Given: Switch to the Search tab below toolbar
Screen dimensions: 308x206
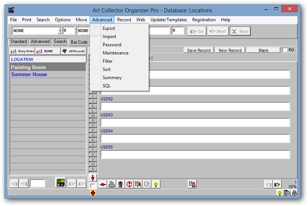Looking at the screenshot, I should click(x=60, y=42).
